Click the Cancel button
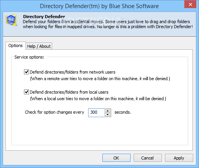199x168 pixels. [148, 158]
